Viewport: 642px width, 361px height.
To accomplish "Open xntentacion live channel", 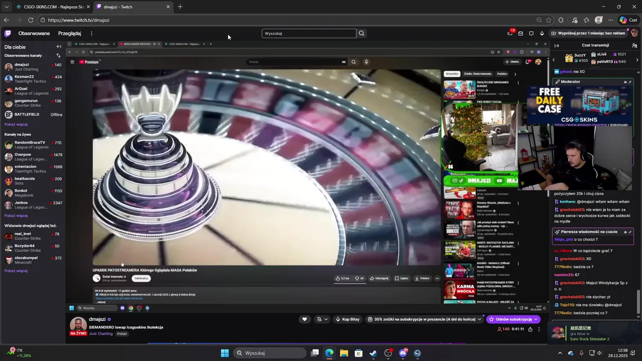I will pyautogui.click(x=33, y=168).
